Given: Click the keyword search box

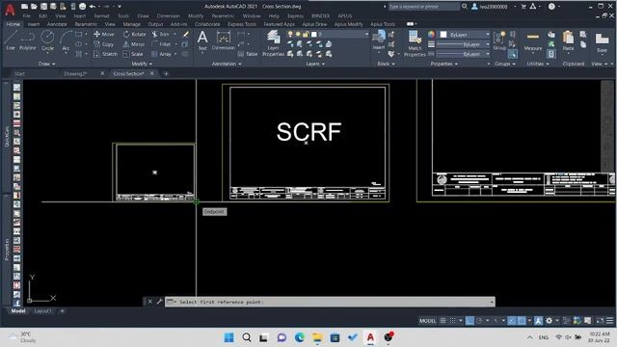Looking at the screenshot, I should pyautogui.click(x=423, y=7).
